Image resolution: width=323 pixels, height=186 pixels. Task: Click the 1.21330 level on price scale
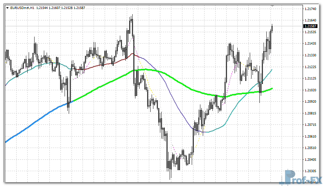point(310,55)
